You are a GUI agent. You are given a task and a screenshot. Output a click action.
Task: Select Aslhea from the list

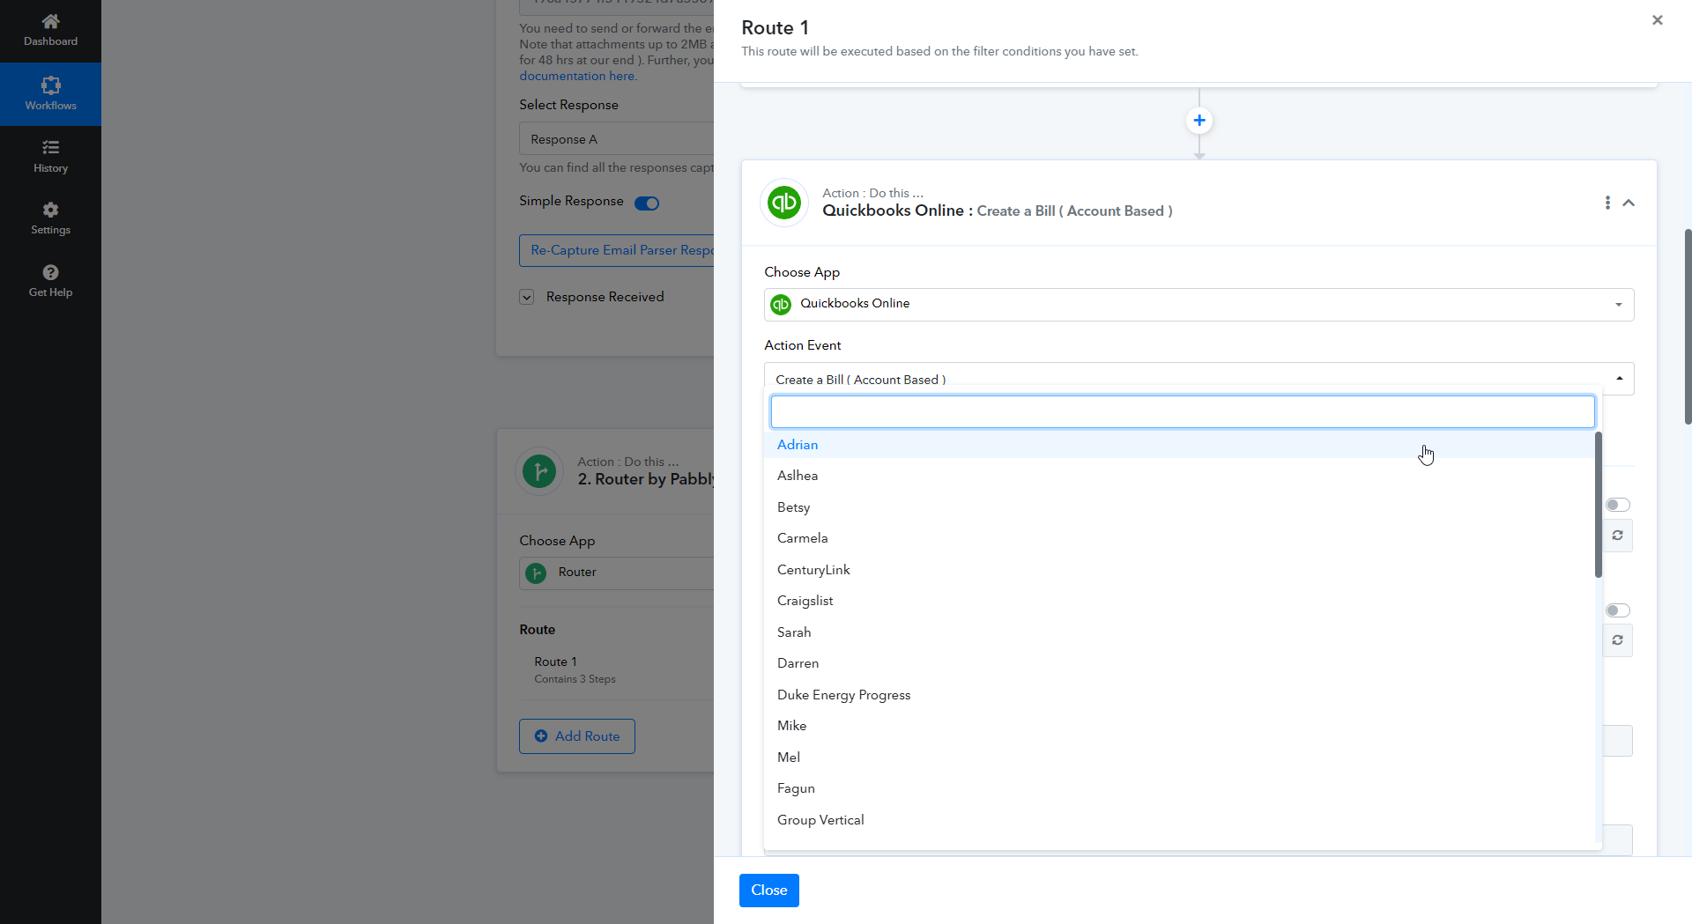point(1179,476)
